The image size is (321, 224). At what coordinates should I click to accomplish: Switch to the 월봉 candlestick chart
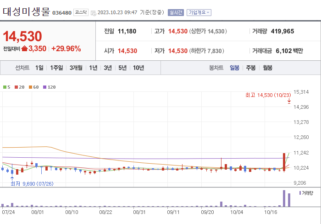(267, 68)
